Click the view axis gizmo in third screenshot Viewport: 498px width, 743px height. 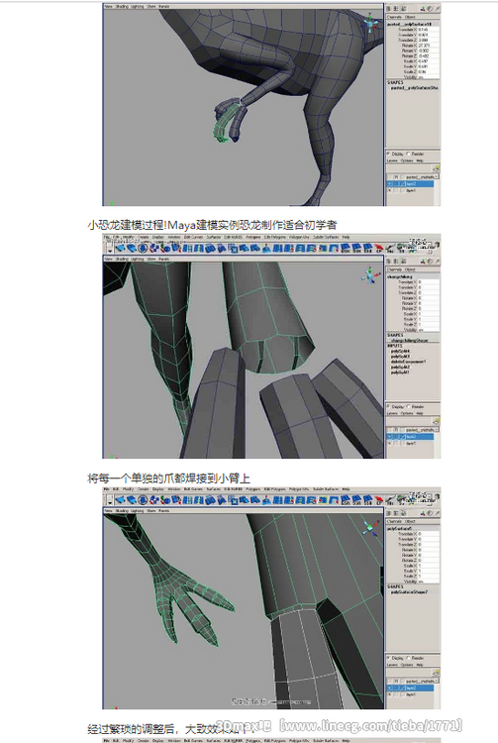click(370, 527)
